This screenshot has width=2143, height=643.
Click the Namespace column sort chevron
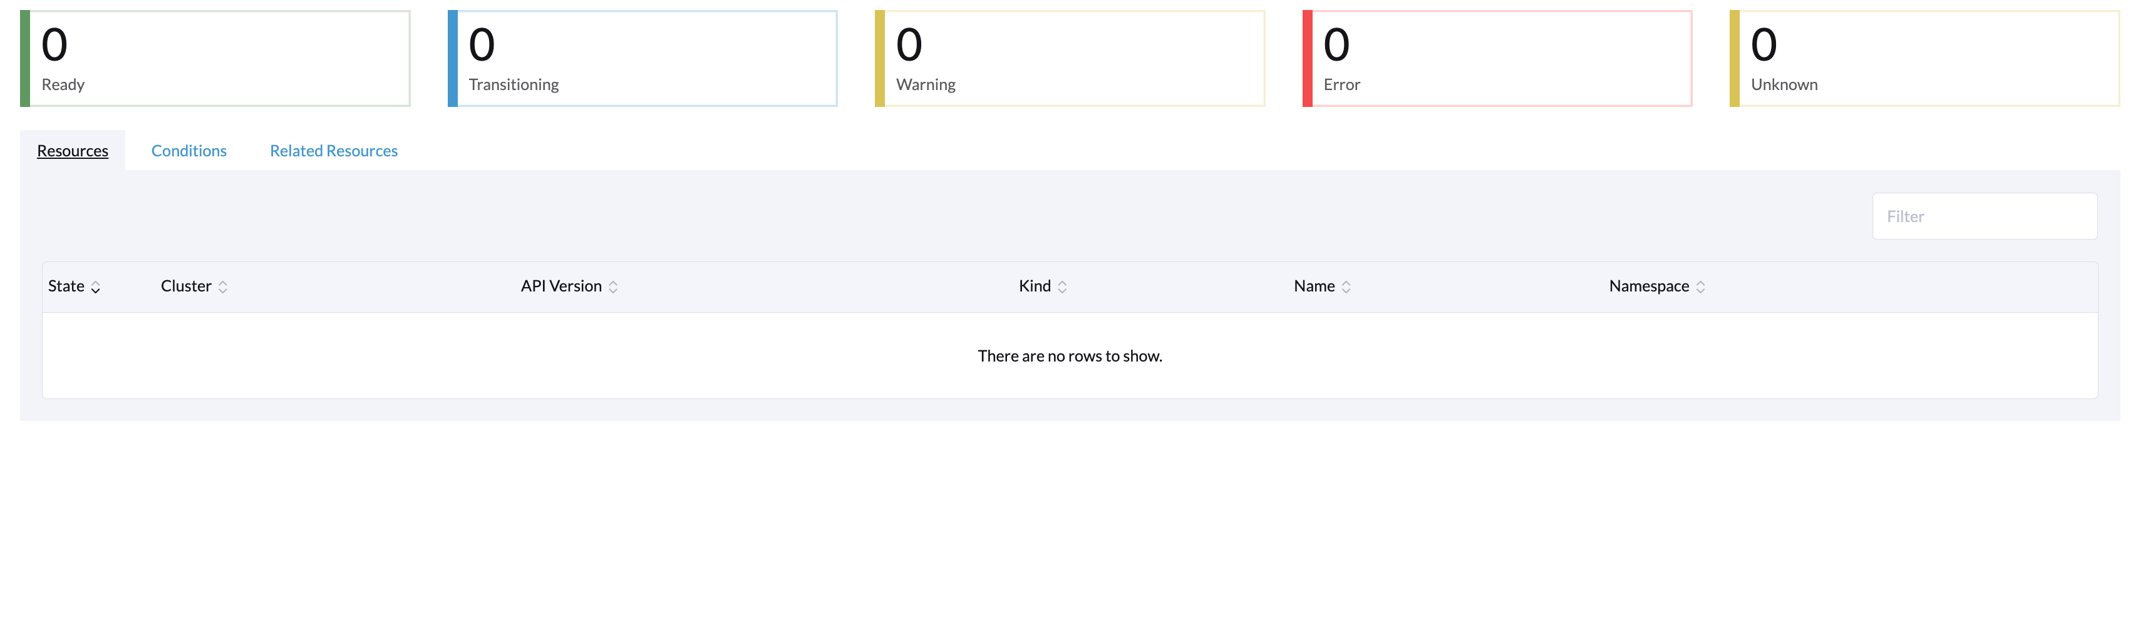(1700, 286)
